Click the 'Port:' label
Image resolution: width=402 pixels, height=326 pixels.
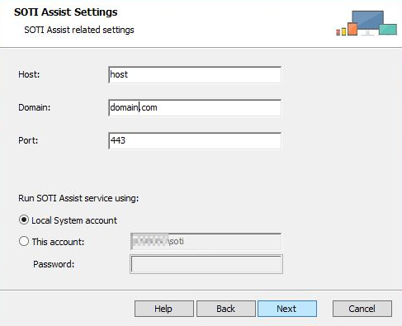click(28, 140)
